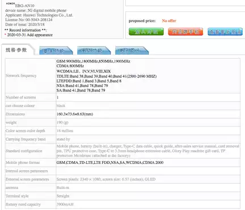Click the orange button beside the green one

click(185, 31)
